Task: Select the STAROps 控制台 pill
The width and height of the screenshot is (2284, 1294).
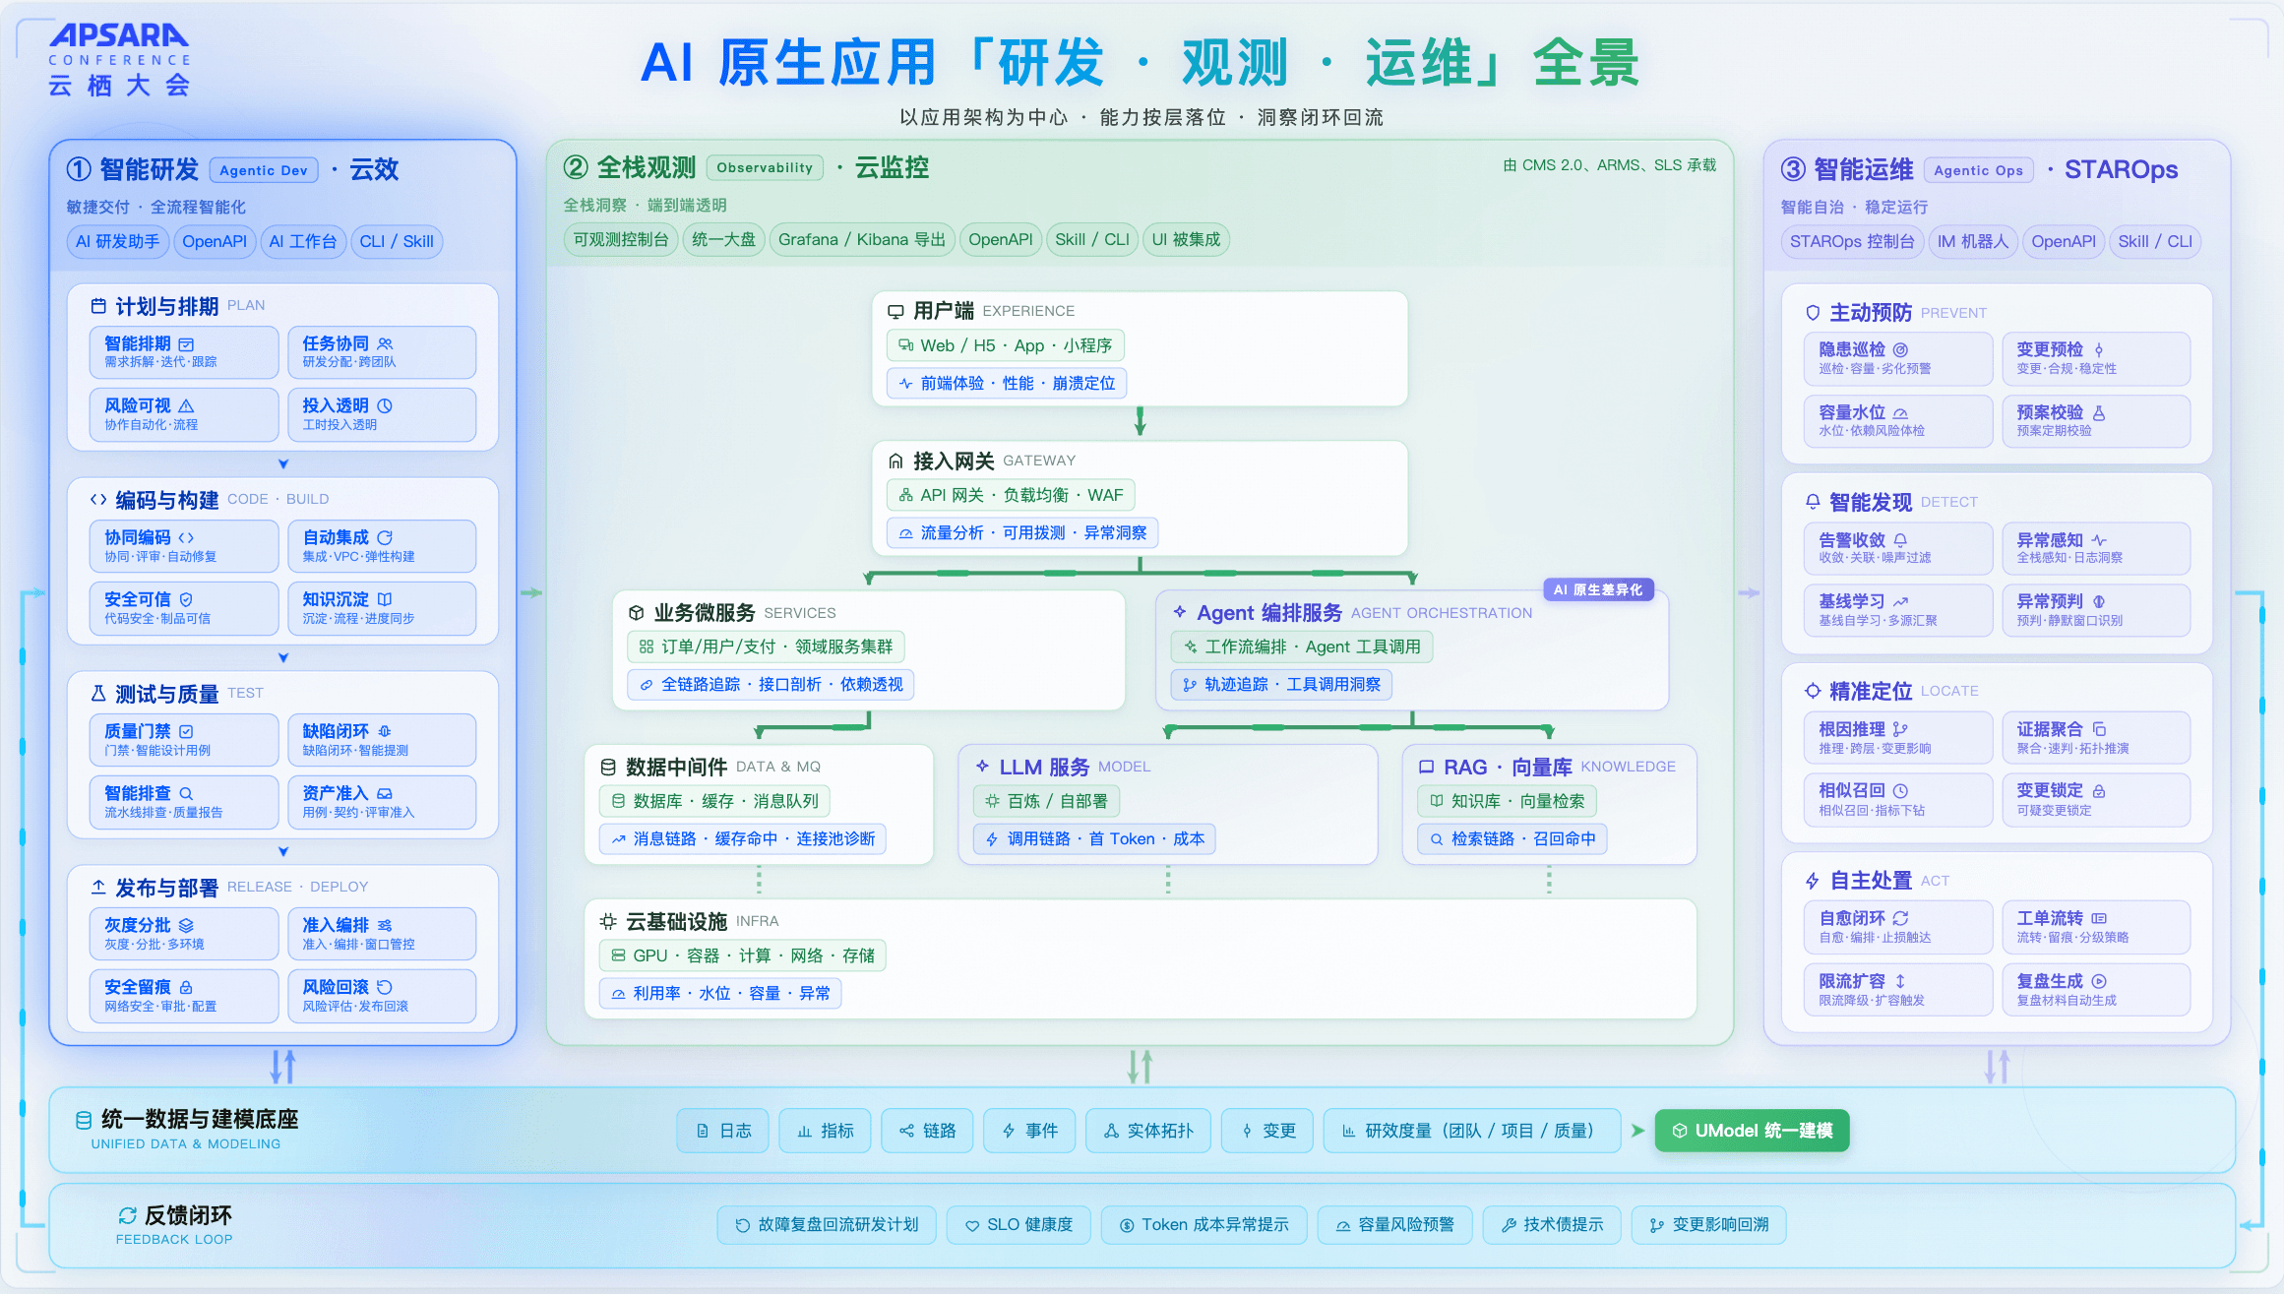Action: 1852,241
